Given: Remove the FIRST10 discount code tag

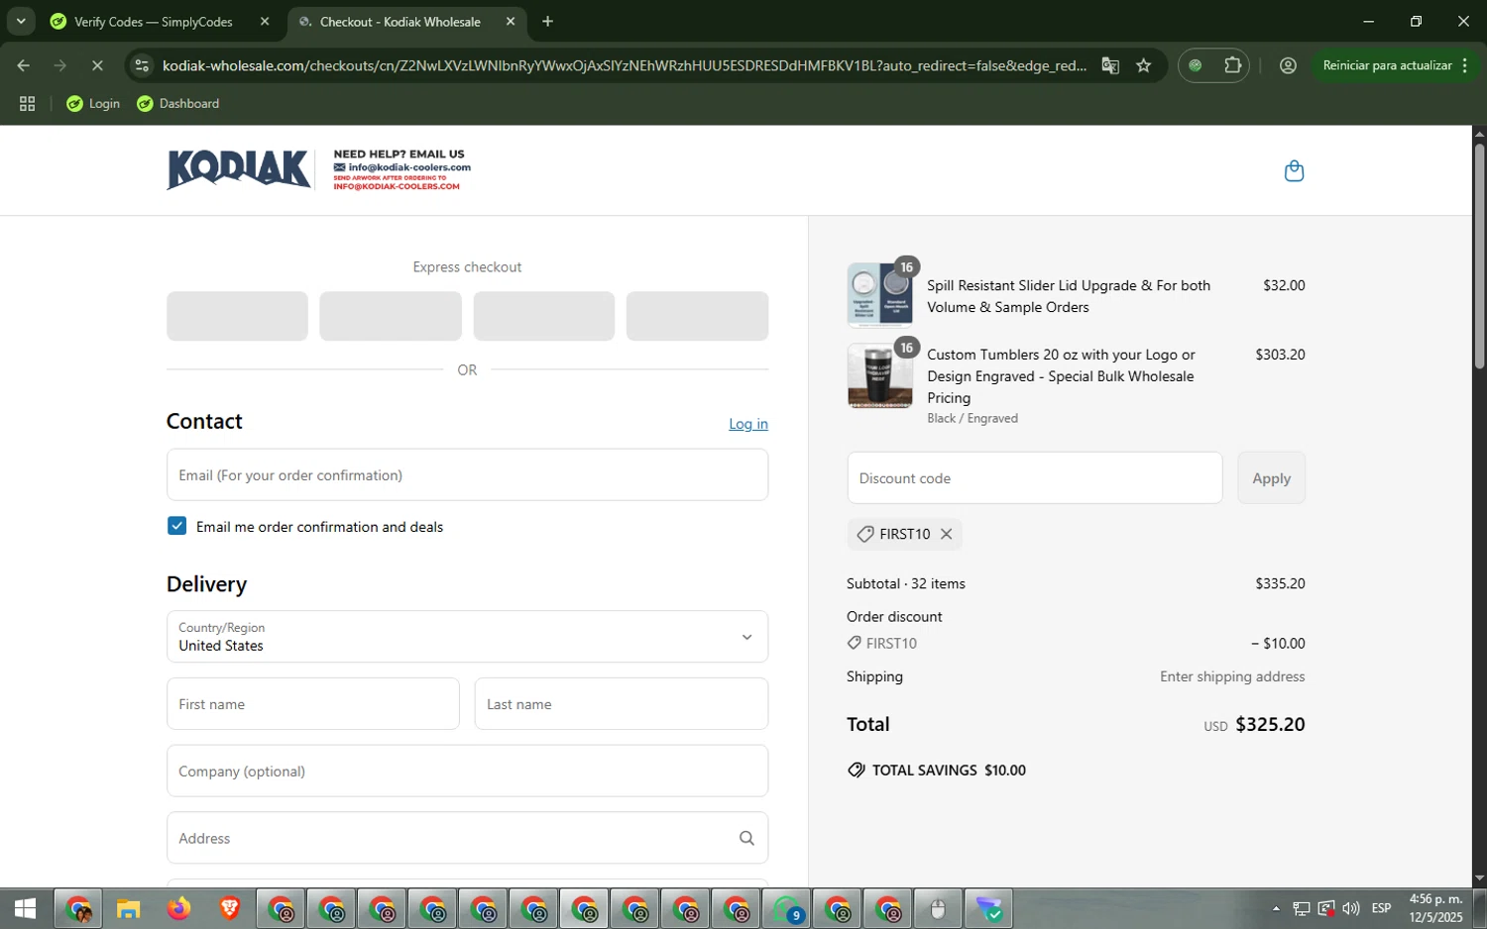Looking at the screenshot, I should point(946,534).
